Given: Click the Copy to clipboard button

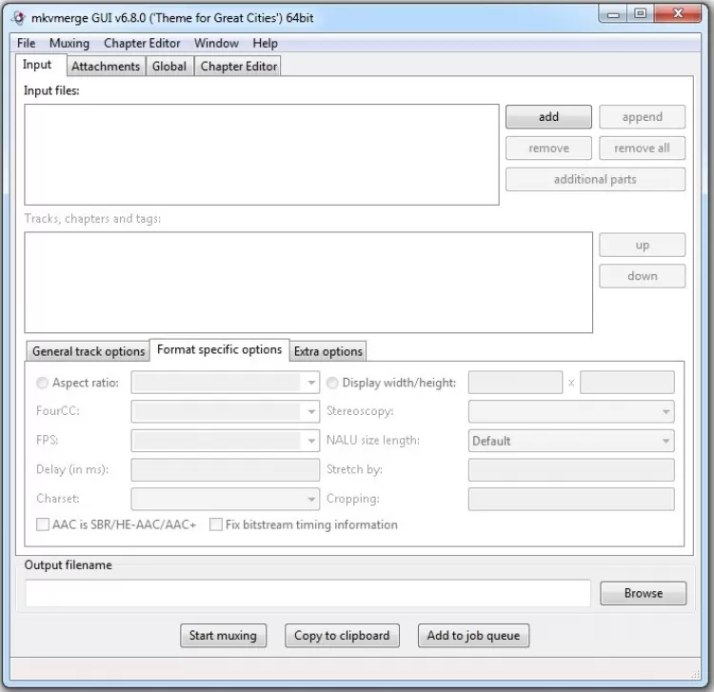Looking at the screenshot, I should coord(342,636).
